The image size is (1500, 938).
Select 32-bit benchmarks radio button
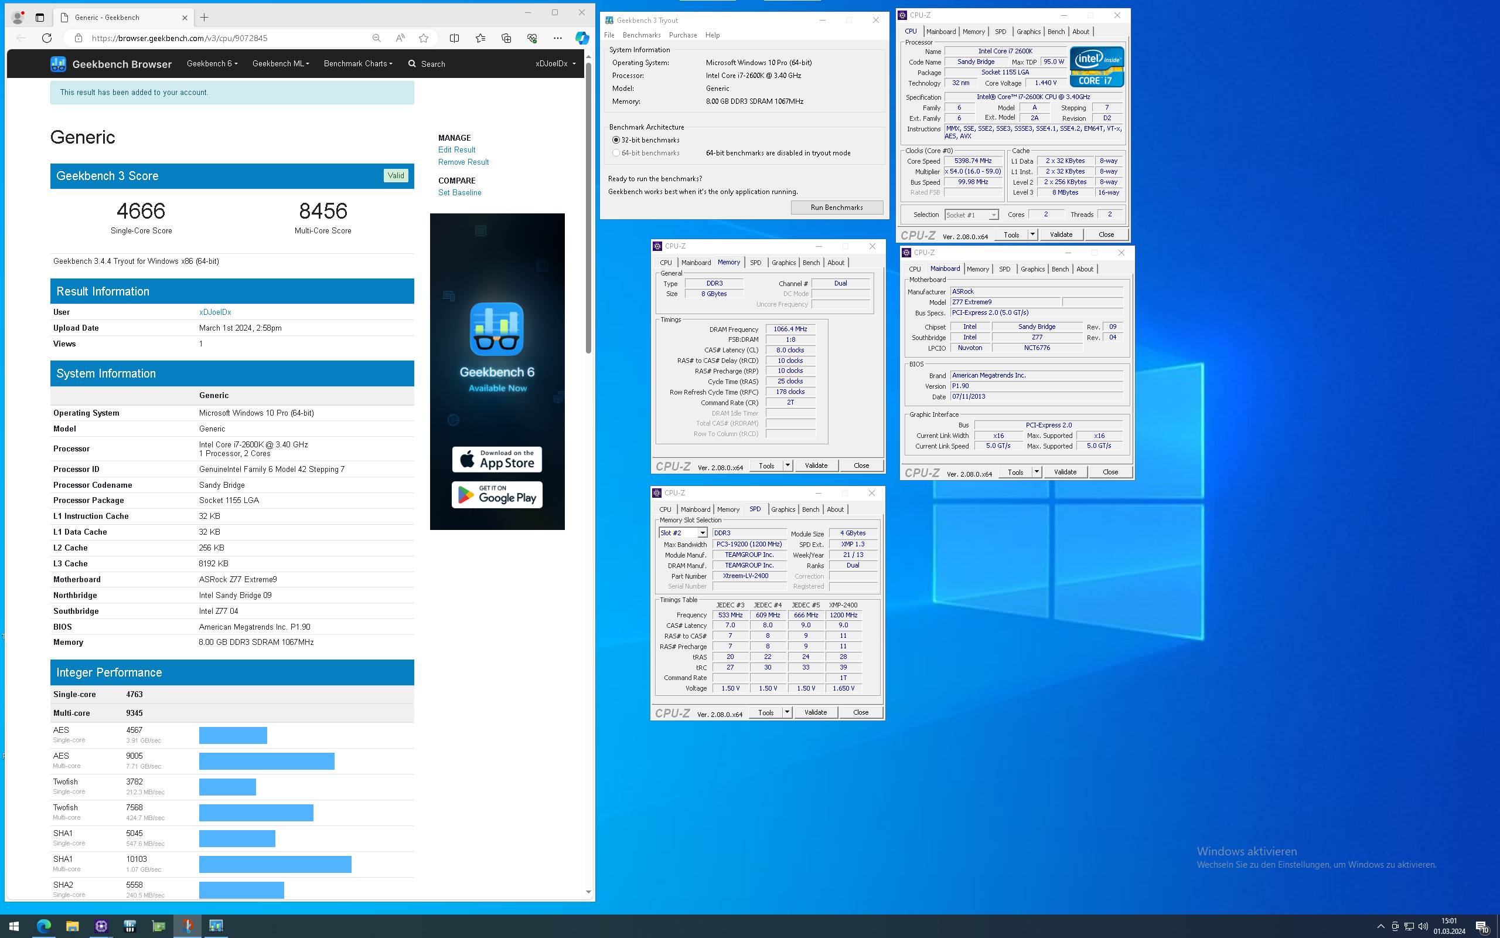click(615, 140)
